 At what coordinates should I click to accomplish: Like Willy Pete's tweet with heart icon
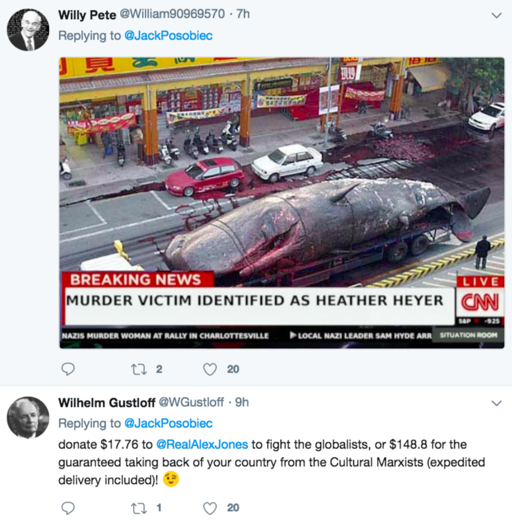coord(209,369)
